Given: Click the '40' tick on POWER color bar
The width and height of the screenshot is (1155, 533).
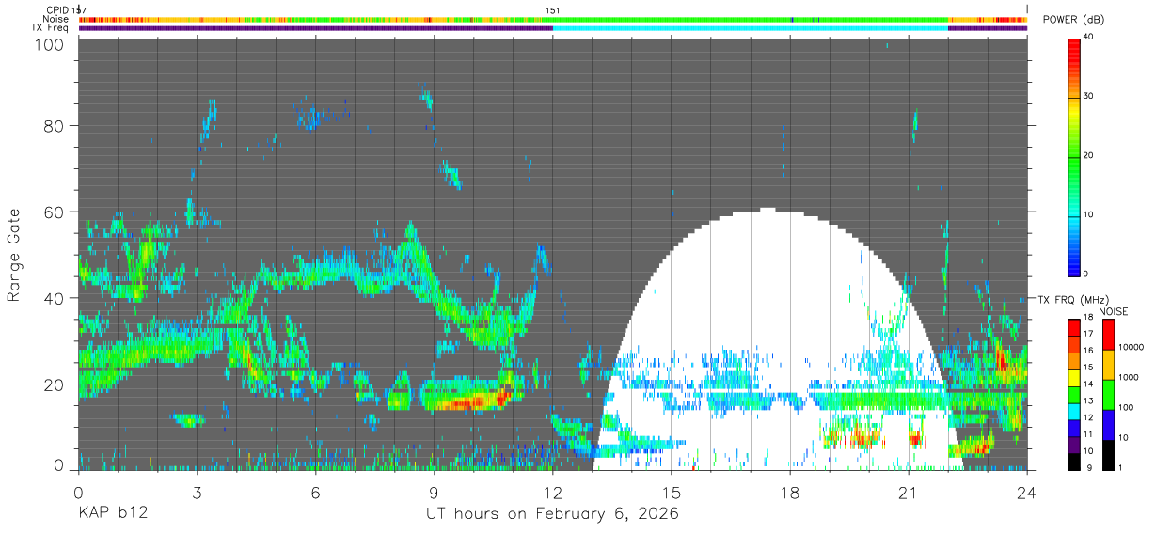Looking at the screenshot, I should [1088, 37].
